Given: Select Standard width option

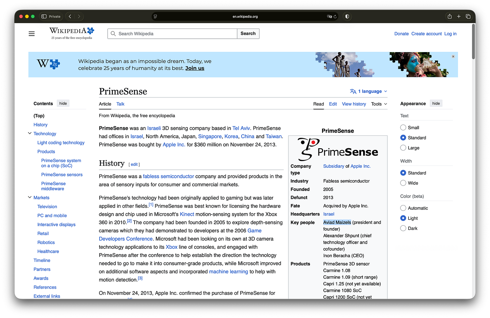Looking at the screenshot, I should click(x=403, y=173).
